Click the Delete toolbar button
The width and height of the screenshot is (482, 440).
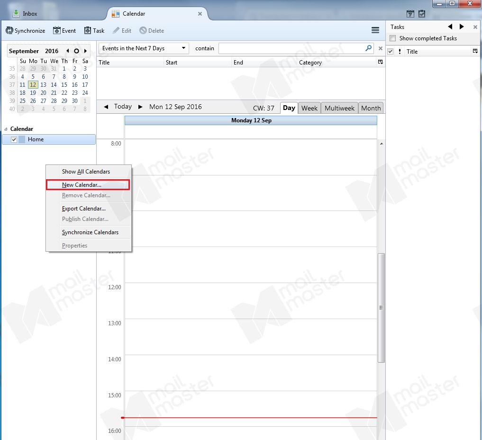(x=152, y=30)
